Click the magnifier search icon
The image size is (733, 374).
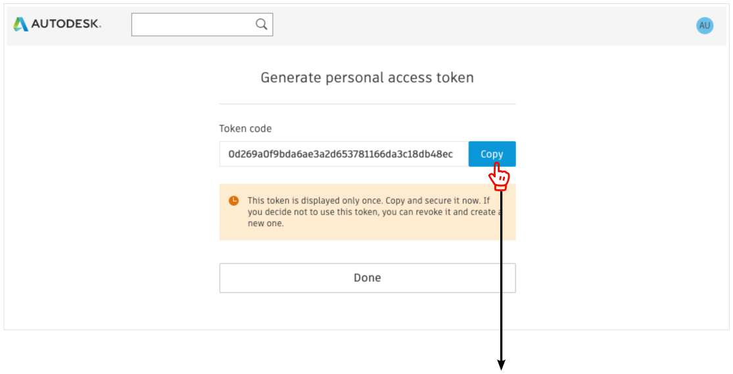click(261, 24)
